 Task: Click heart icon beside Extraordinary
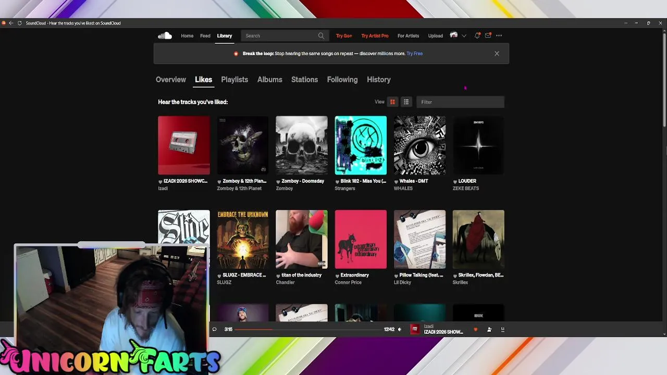coord(337,276)
